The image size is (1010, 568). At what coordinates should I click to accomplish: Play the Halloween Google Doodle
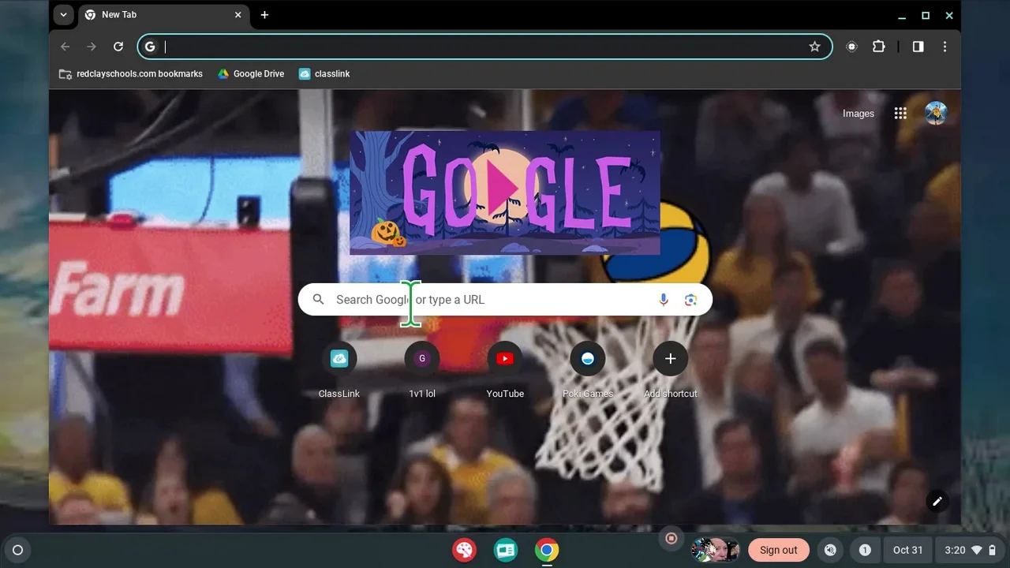[503, 190]
